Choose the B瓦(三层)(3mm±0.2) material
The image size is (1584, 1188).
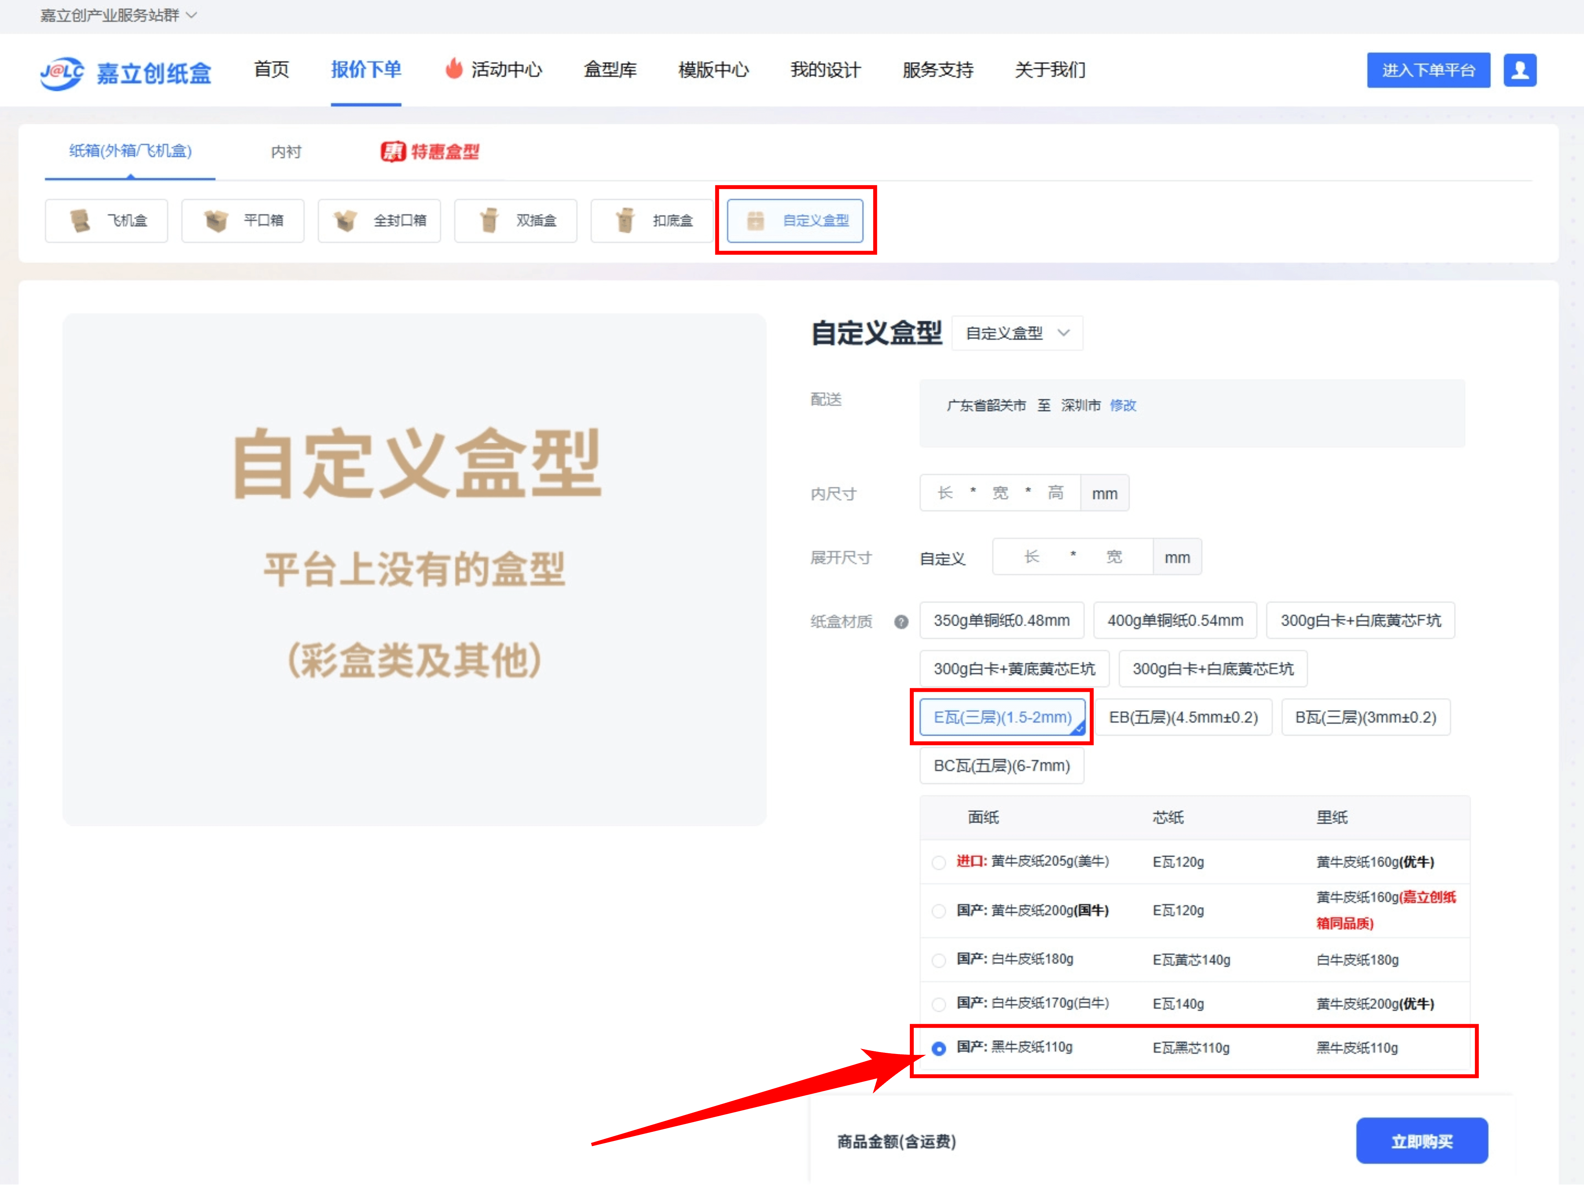1366,717
